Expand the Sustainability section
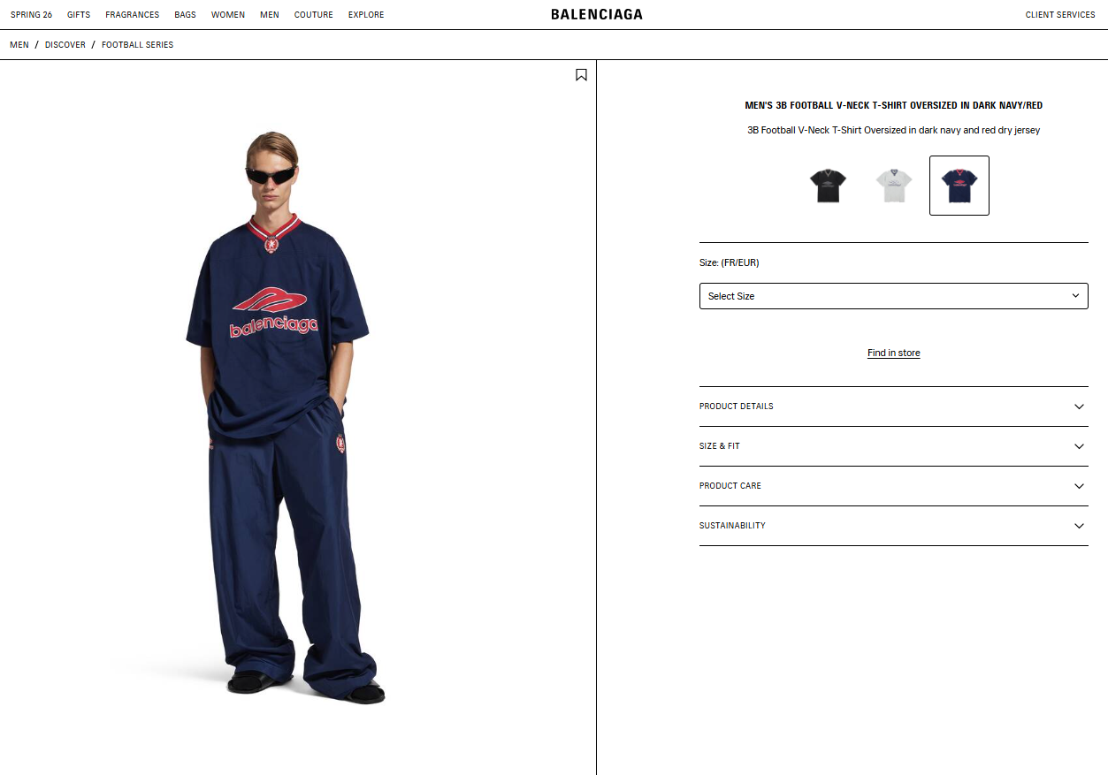This screenshot has height=775, width=1108. (893, 526)
